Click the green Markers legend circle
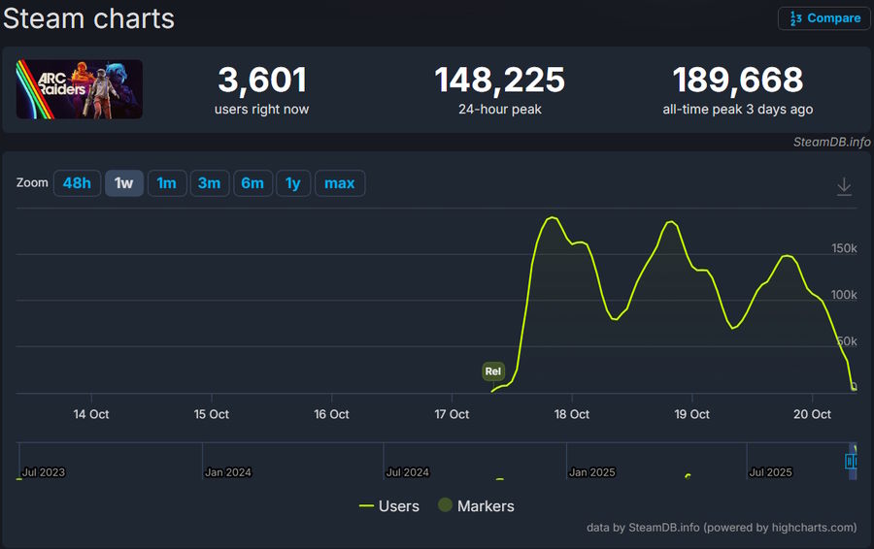 (x=445, y=506)
